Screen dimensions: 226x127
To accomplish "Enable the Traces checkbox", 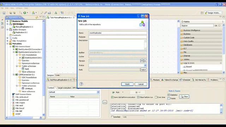I will (x=169, y=98).
